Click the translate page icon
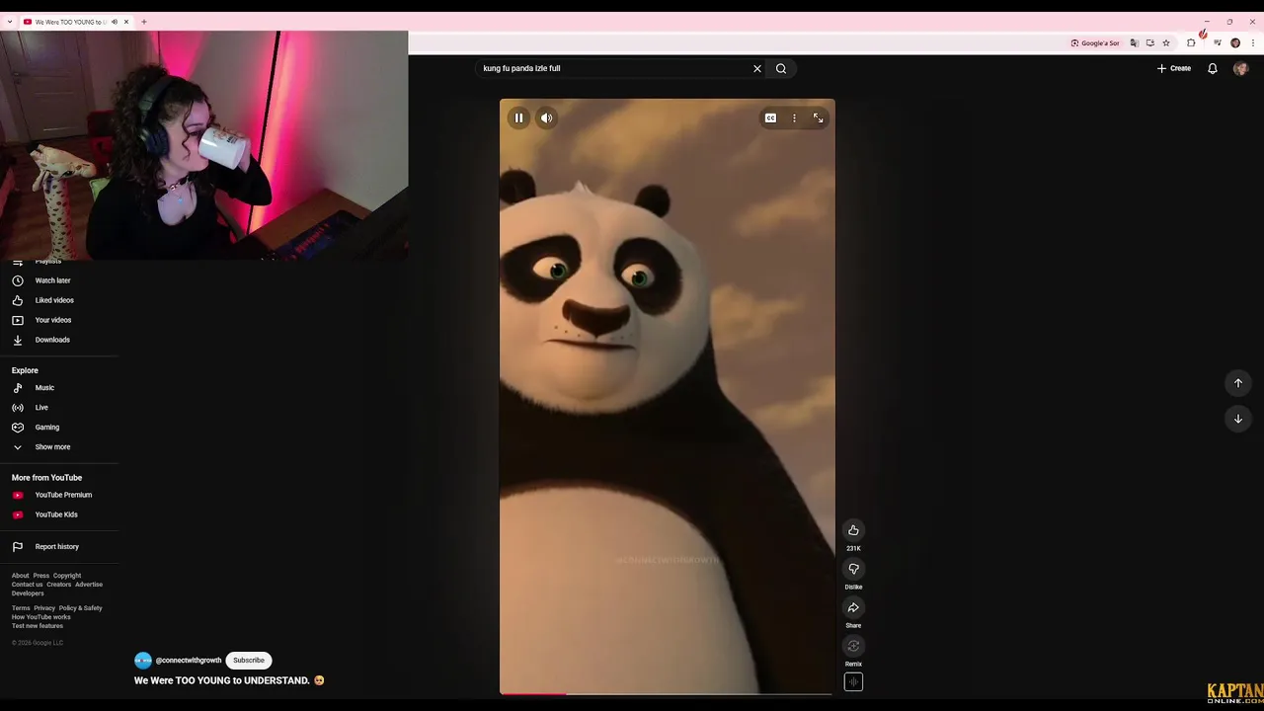 point(1135,43)
